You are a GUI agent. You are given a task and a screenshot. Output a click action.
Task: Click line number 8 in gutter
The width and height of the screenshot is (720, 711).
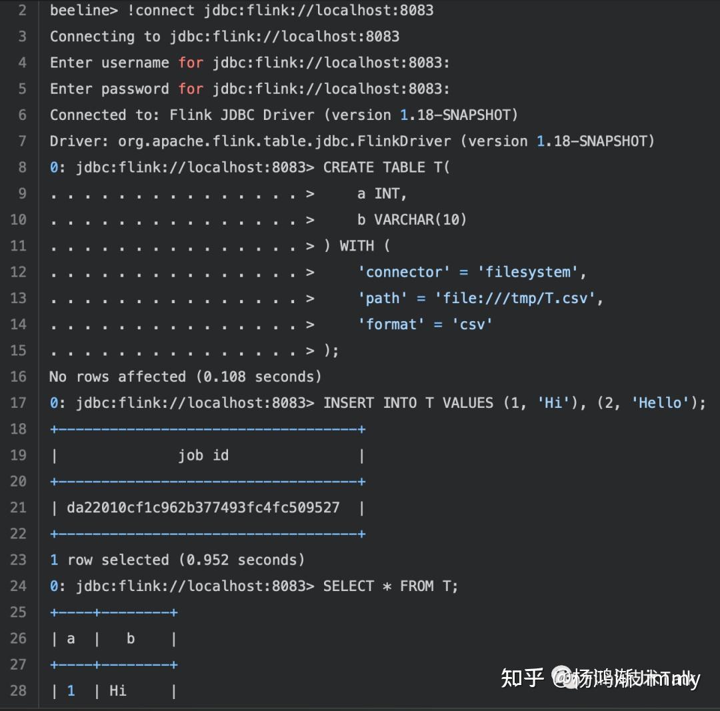[x=22, y=167]
